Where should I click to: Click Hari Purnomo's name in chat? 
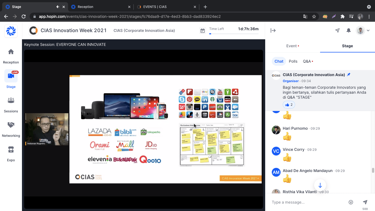click(x=296, y=128)
